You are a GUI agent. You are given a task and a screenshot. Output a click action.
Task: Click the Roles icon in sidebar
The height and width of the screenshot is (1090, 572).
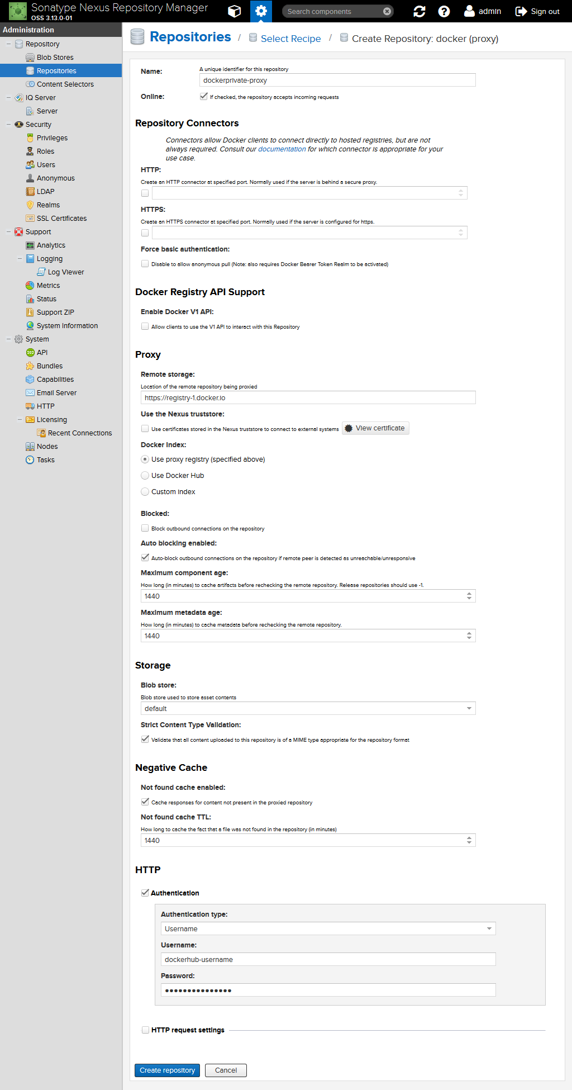coord(30,151)
